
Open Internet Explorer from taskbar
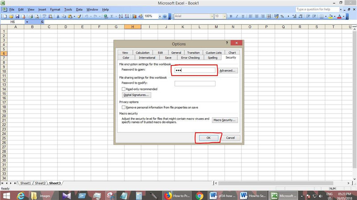click(21, 196)
